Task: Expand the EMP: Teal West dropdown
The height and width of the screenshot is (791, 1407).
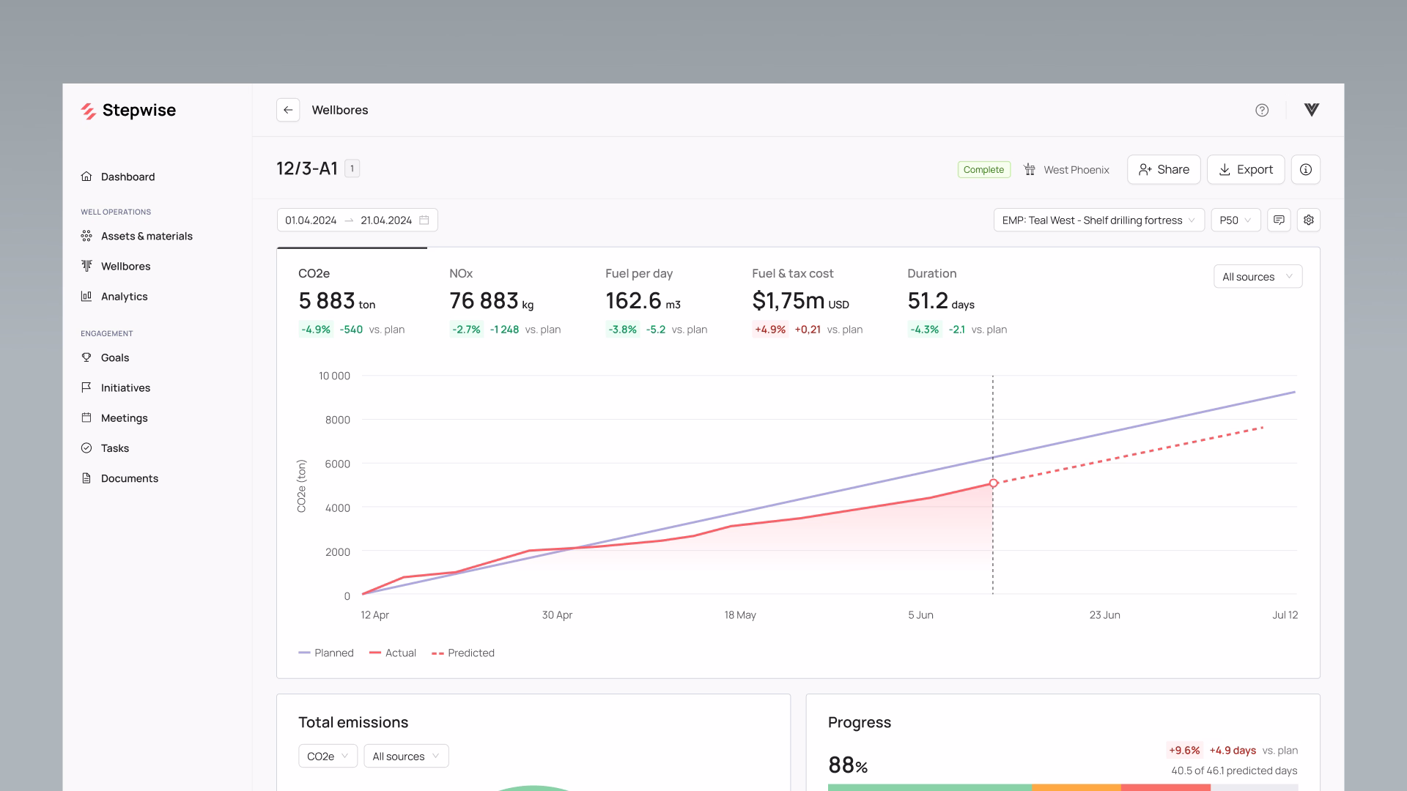Action: (1098, 220)
